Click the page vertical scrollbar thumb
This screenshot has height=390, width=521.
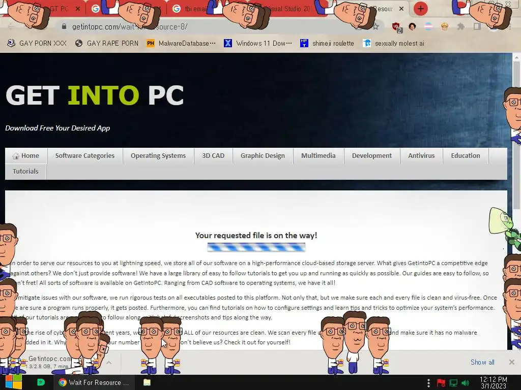point(516,135)
